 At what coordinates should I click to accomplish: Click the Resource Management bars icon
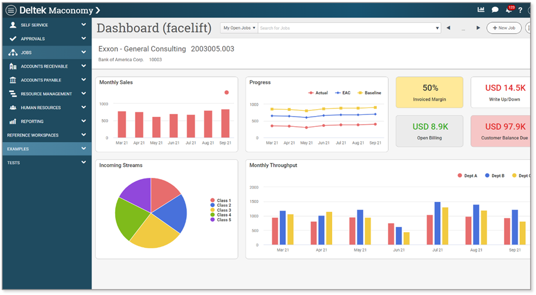click(x=13, y=94)
